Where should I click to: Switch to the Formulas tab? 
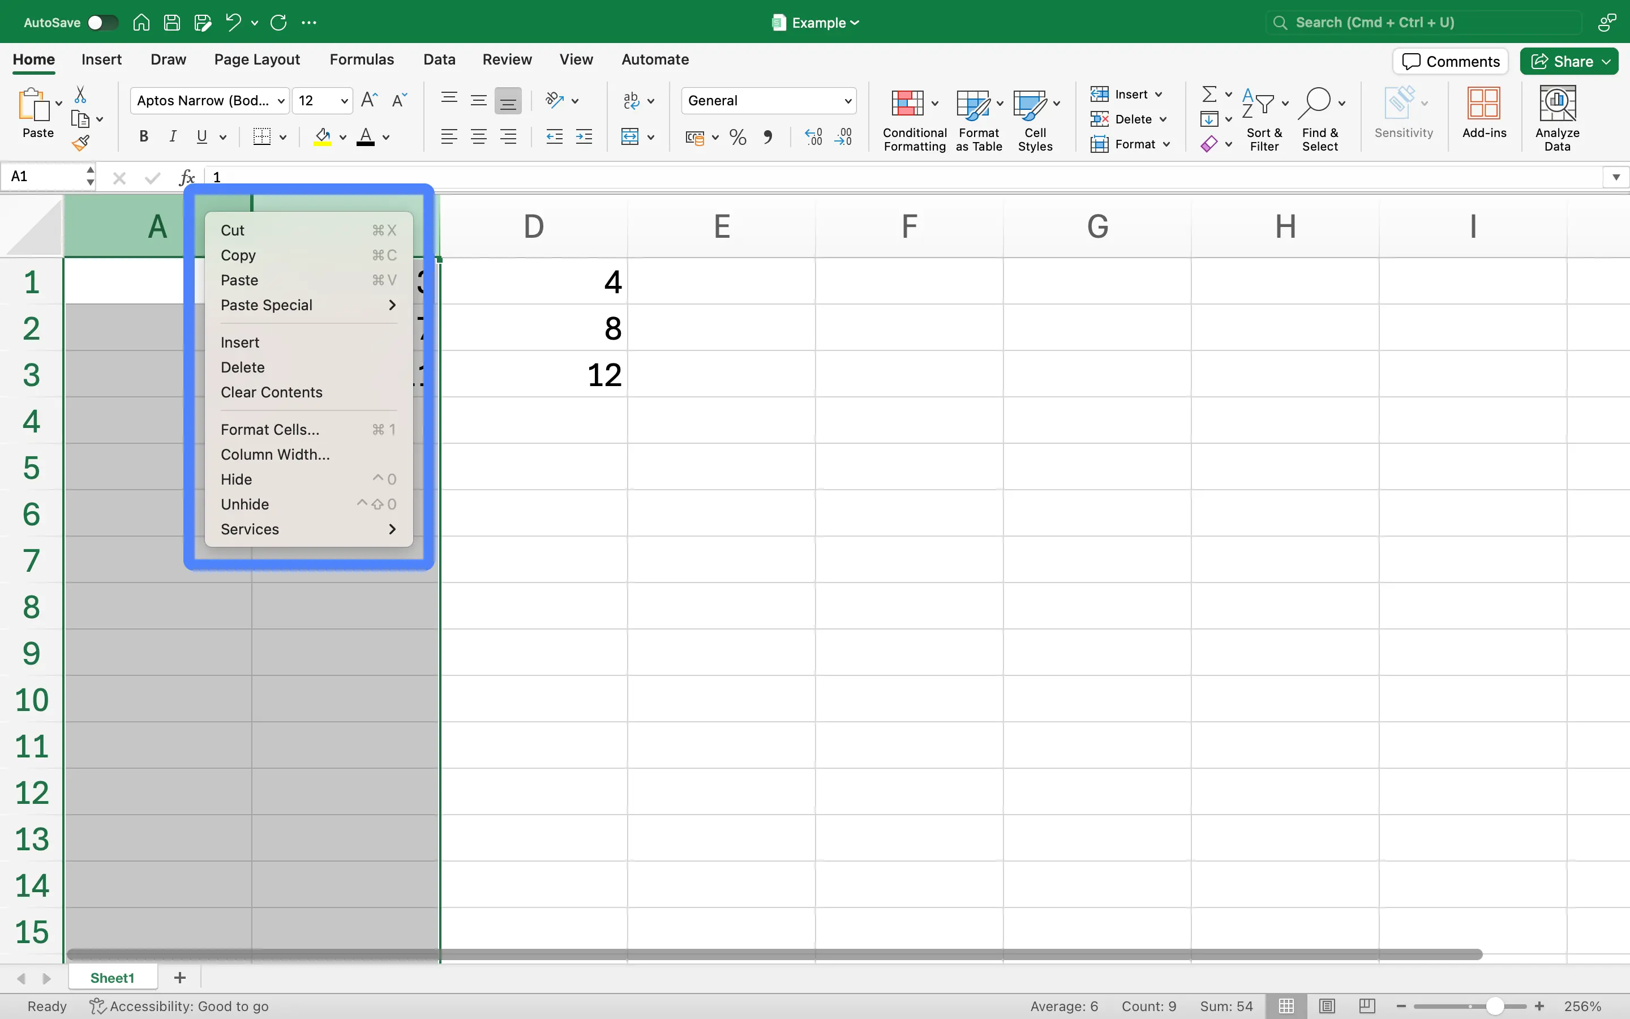362,59
